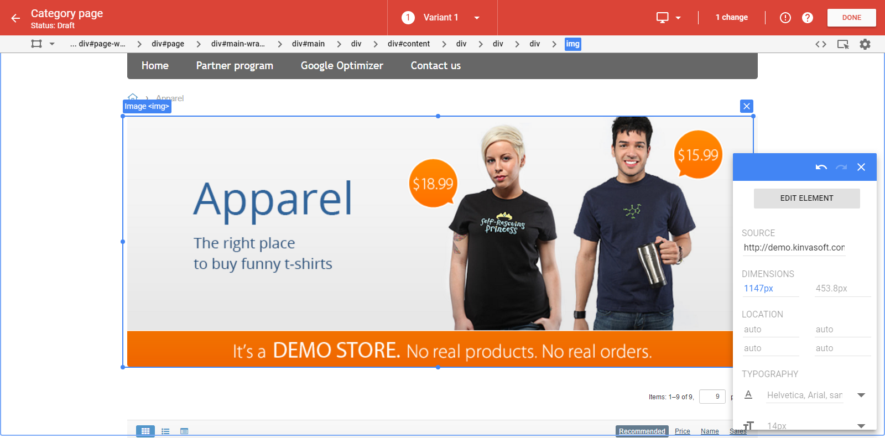Click undo arrow in element panel
Image resolution: width=885 pixels, height=438 pixels.
tap(821, 167)
